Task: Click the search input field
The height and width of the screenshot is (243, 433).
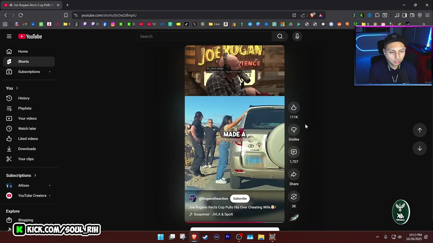Action: coord(204,36)
